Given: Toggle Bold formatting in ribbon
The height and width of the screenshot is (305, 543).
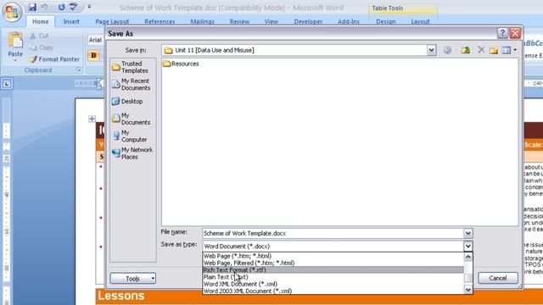Looking at the screenshot, I should point(93,55).
